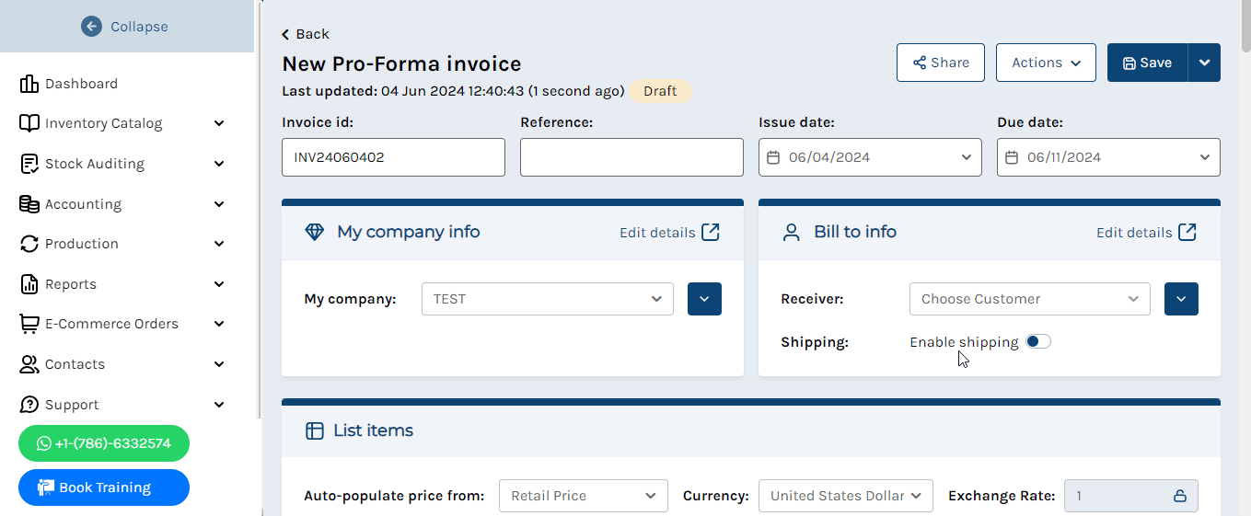Click the Back link

click(x=305, y=34)
